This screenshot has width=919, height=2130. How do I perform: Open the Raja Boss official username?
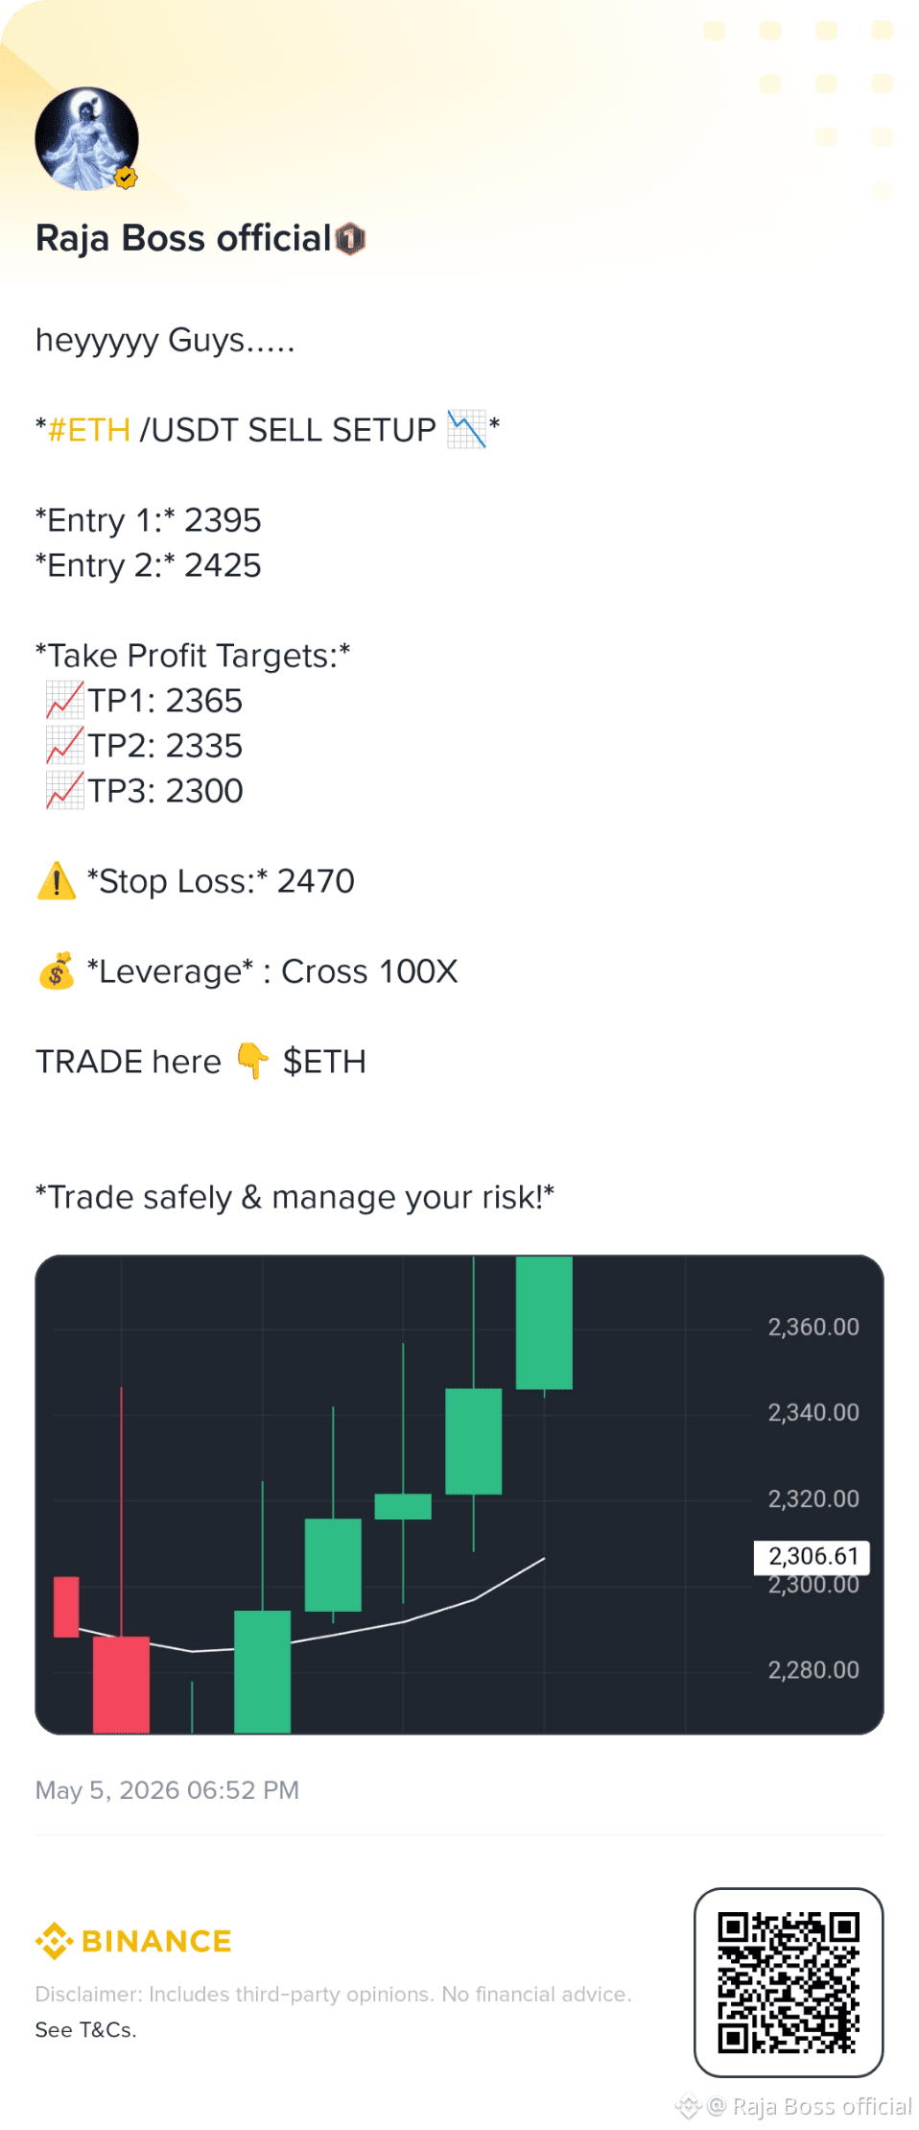pyautogui.click(x=183, y=238)
